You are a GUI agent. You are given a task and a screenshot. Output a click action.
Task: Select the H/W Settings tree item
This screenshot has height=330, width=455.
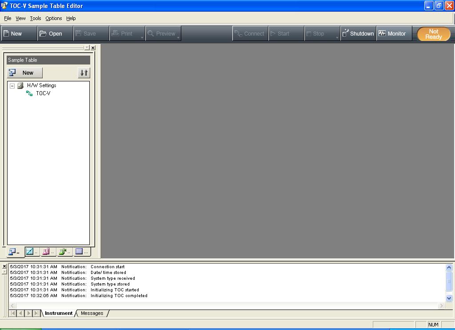pyautogui.click(x=41, y=85)
